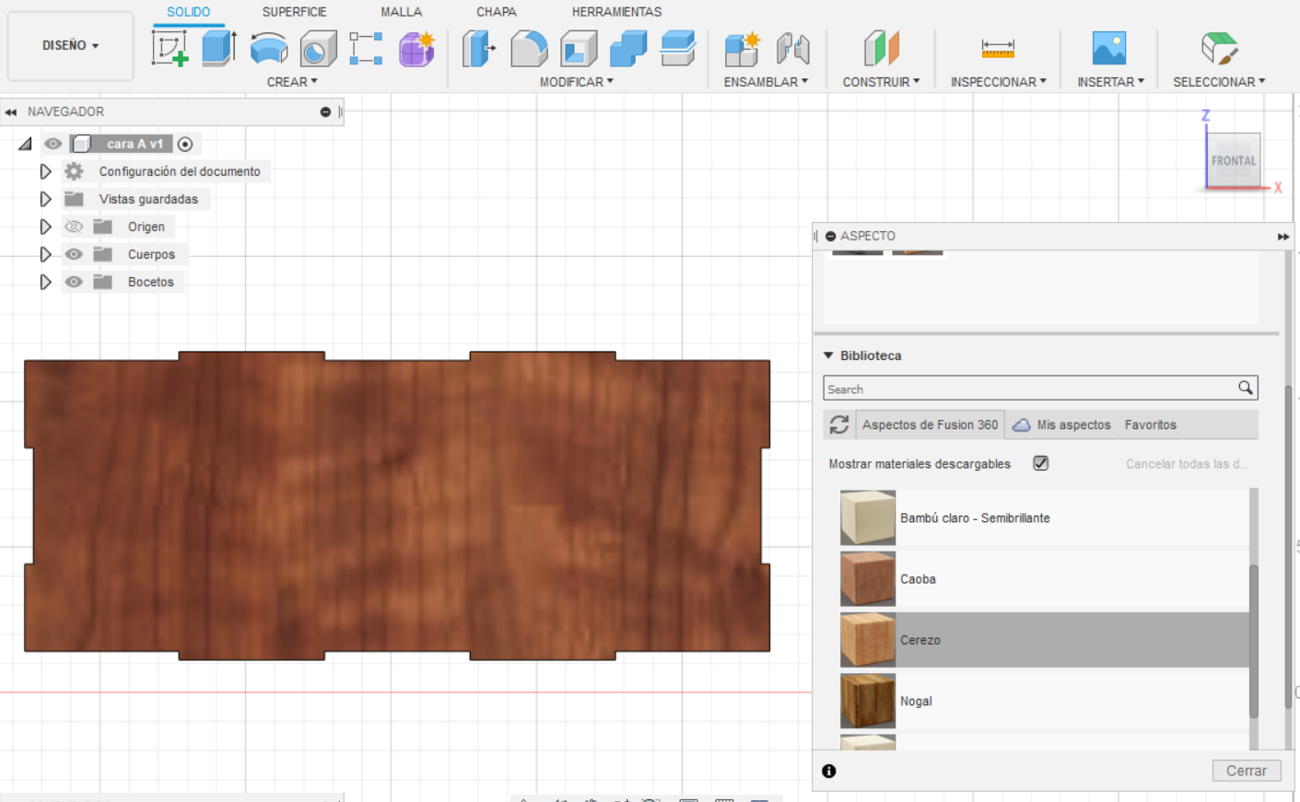Viewport: 1300px width, 802px height.
Task: Click the Create Form purple icon
Action: coord(416,48)
